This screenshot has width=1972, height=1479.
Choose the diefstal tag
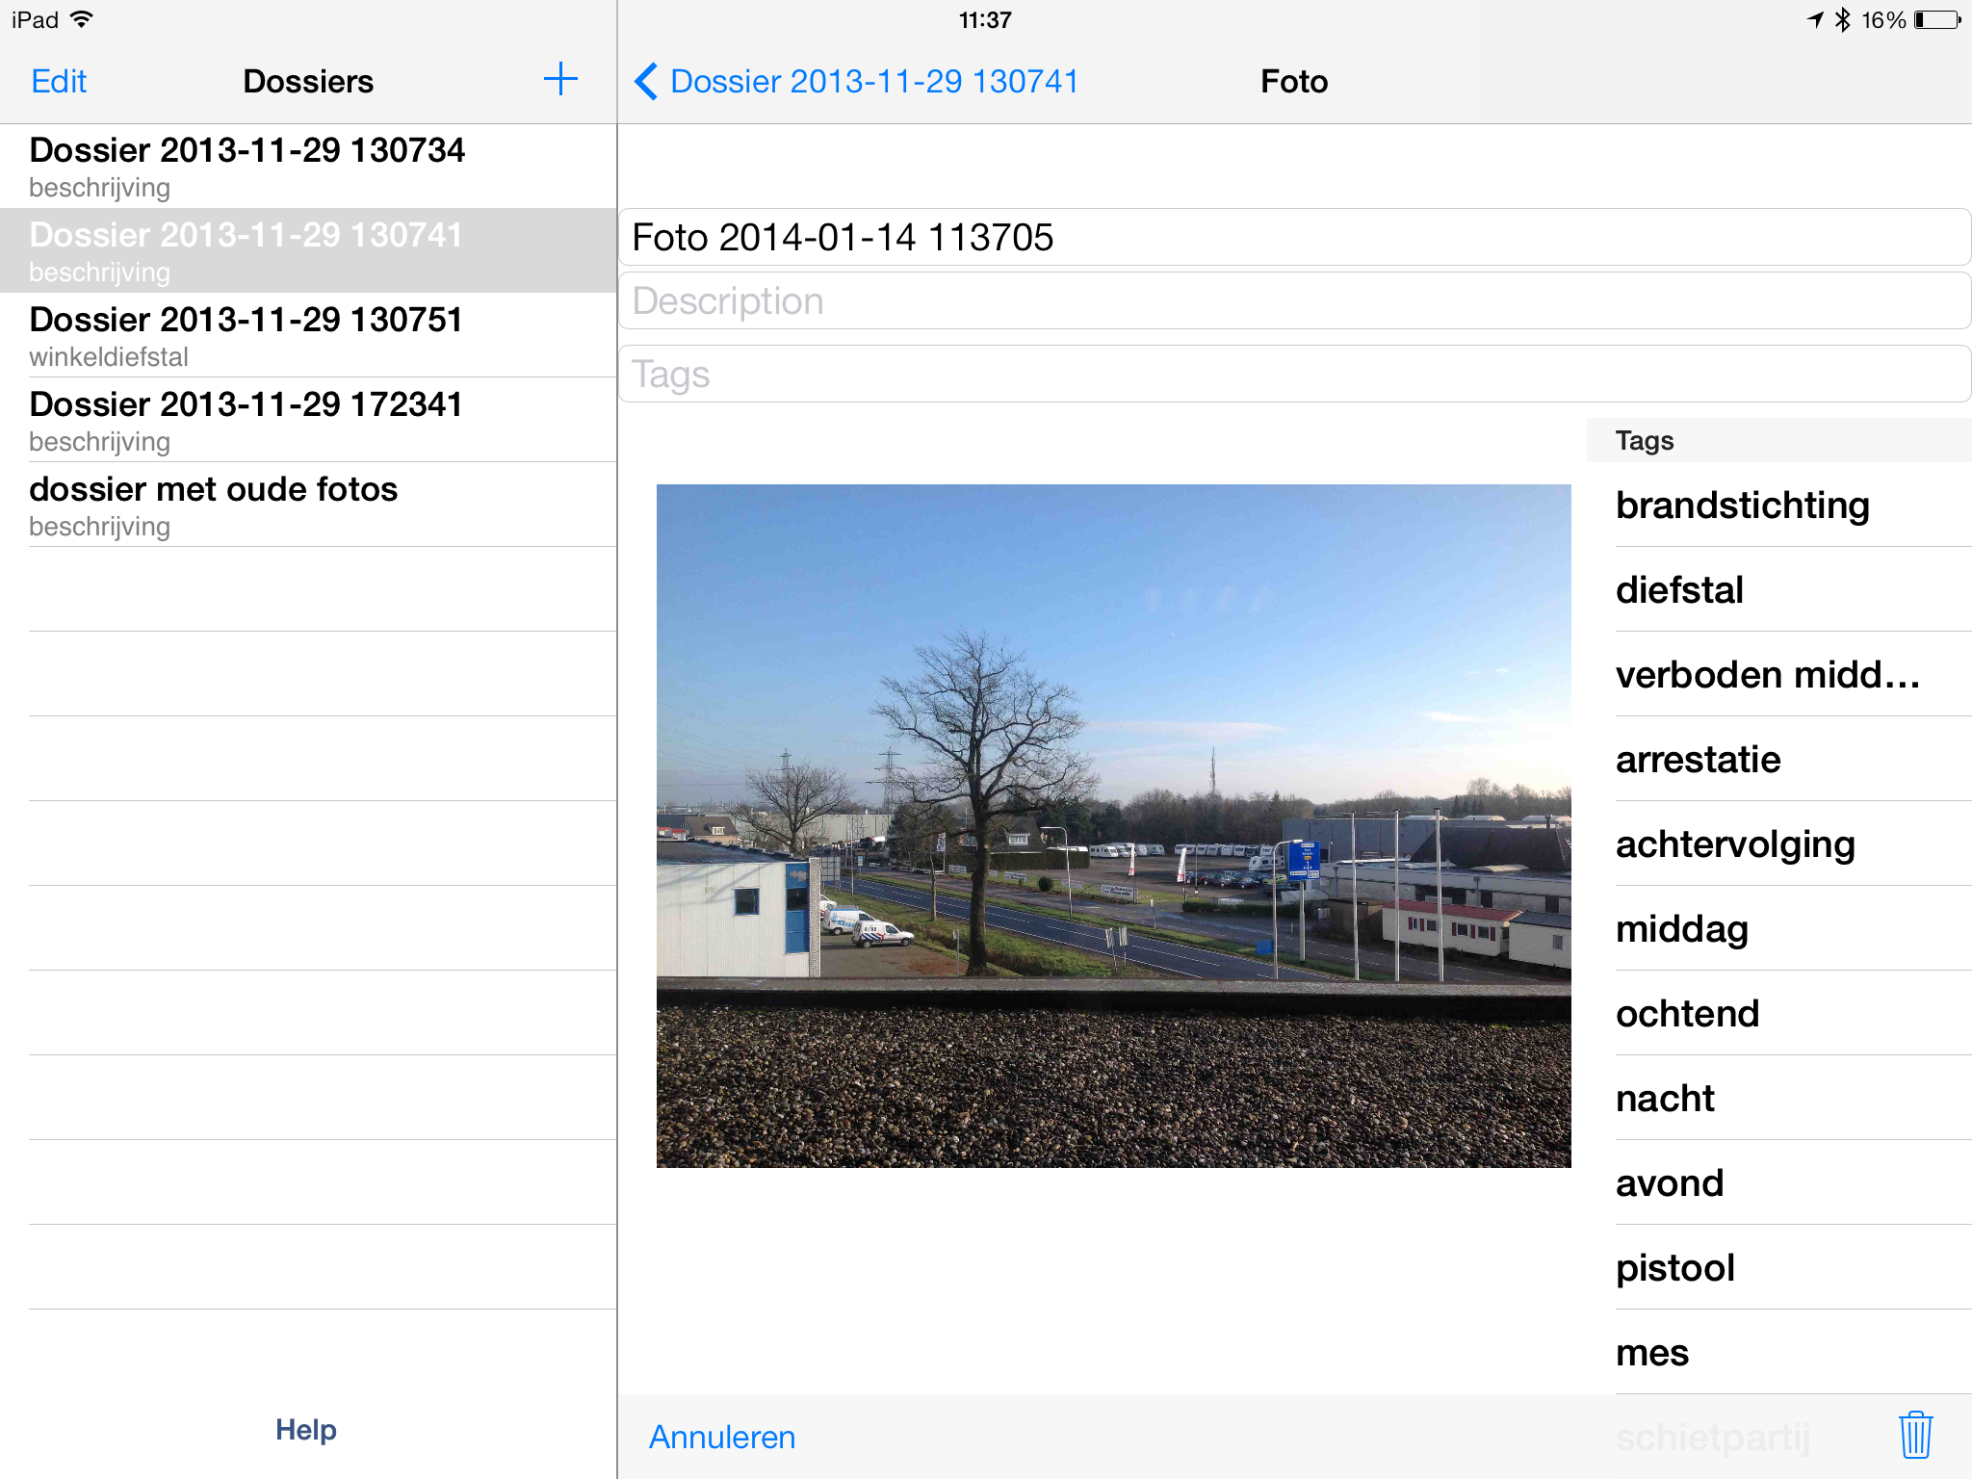tap(1779, 589)
